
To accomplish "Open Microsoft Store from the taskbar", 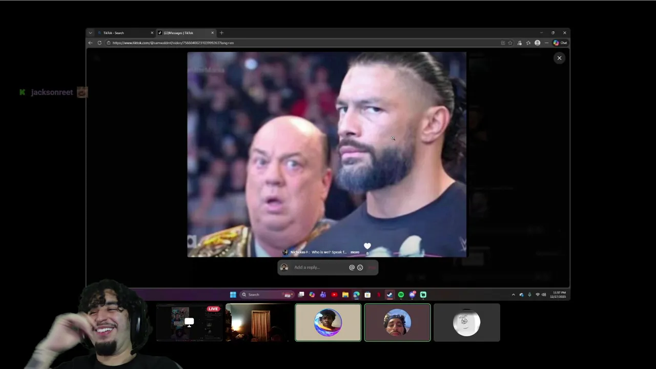I will pos(367,295).
